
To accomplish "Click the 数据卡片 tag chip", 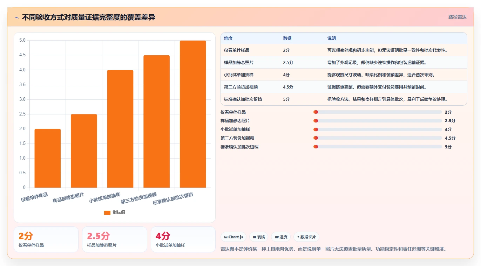I will click(x=306, y=237).
